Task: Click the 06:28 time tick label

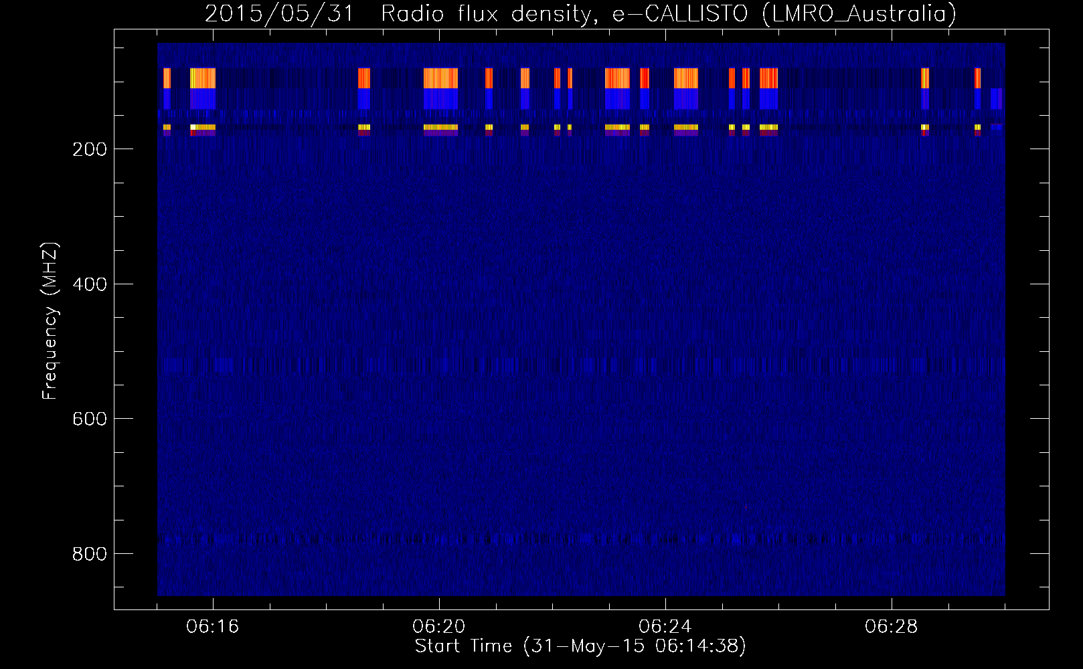Action: pyautogui.click(x=892, y=627)
